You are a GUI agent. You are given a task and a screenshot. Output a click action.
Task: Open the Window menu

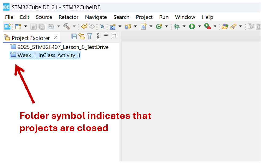[x=185, y=17]
